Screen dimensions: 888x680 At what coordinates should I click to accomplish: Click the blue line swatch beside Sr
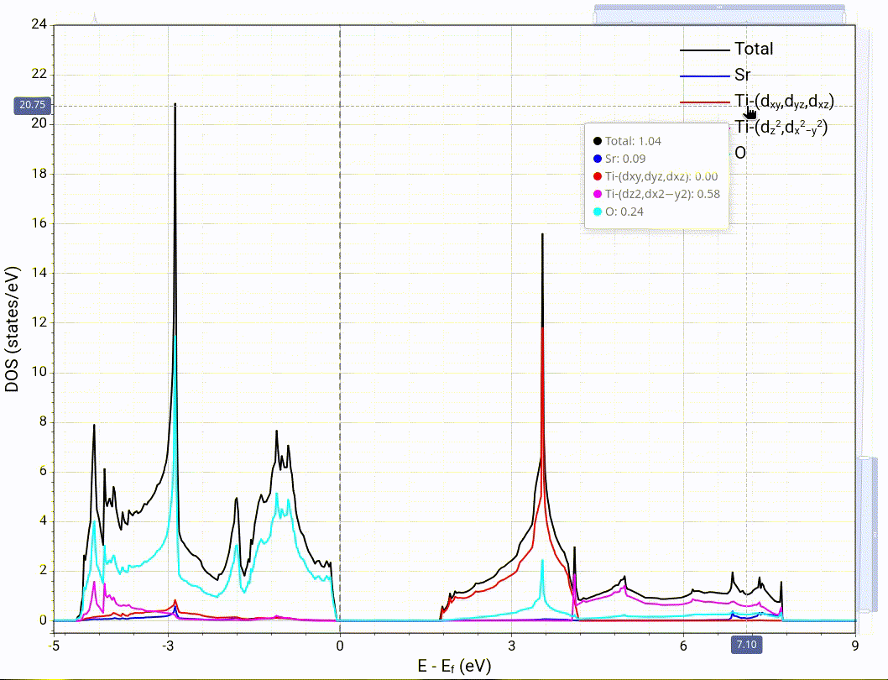coord(703,76)
